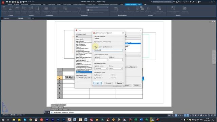Image resolution: width=217 pixels, height=122 pixels.
Task: Open the sign-in account dropdown
Action: 182,2
